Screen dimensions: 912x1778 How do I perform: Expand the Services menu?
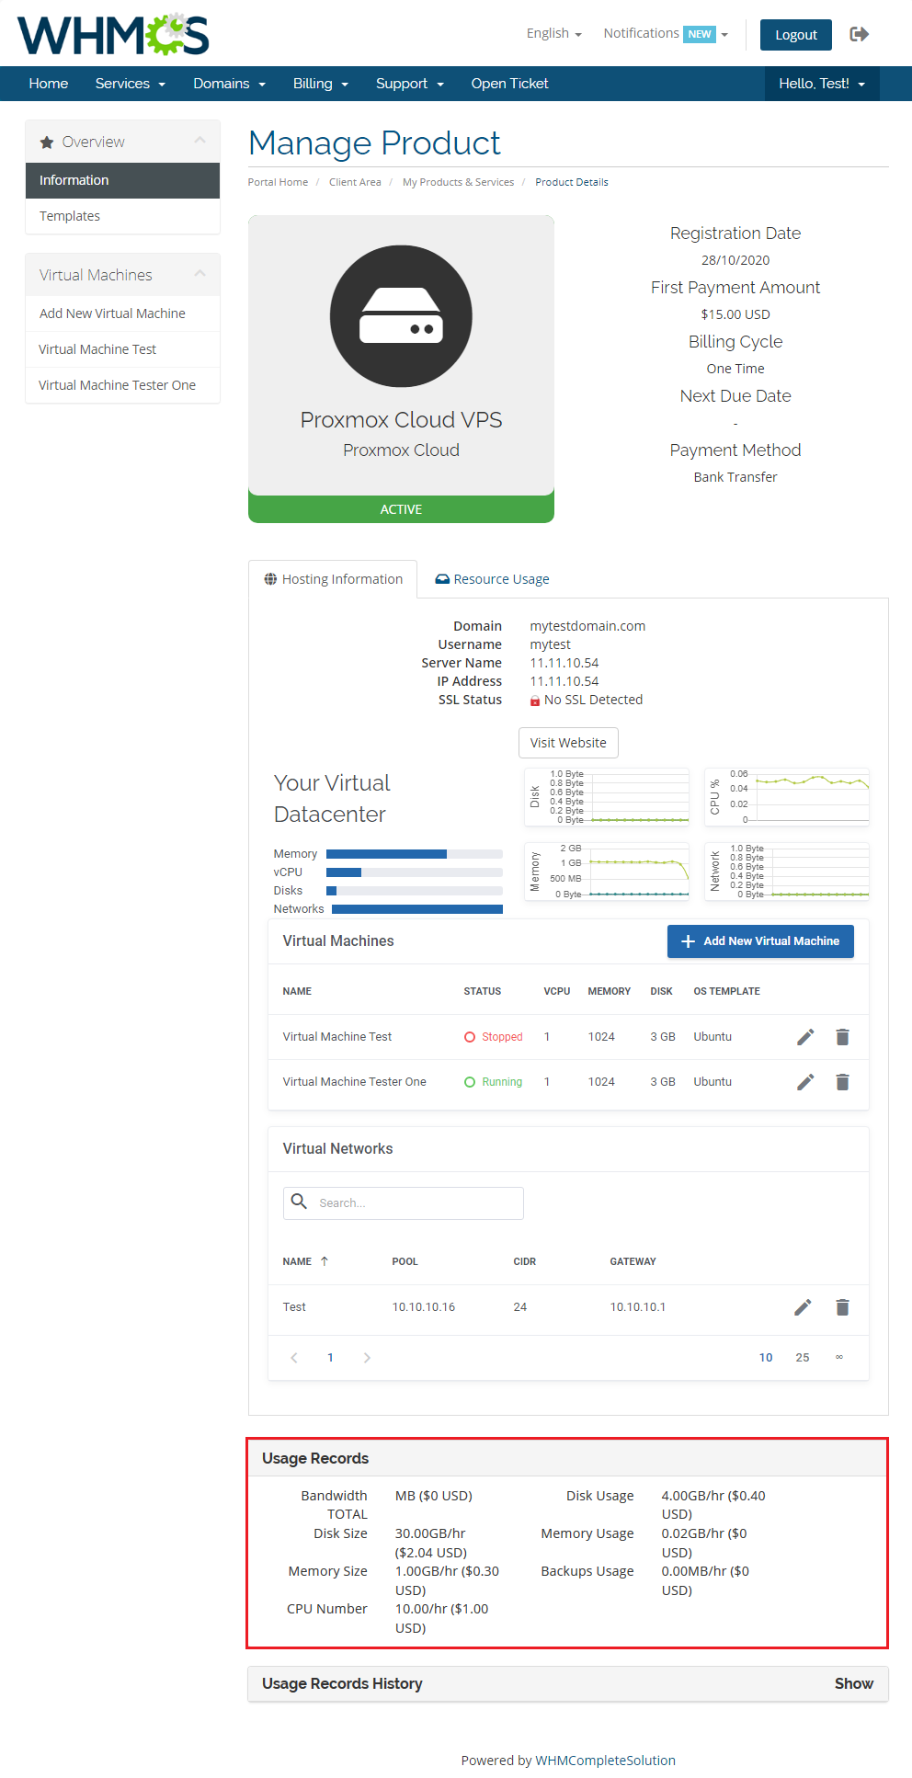[130, 84]
